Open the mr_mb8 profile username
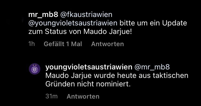This screenshot has width=201, height=106. (43, 15)
